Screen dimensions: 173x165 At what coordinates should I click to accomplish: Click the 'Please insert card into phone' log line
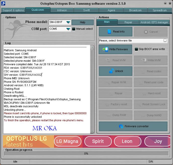tap(45, 113)
